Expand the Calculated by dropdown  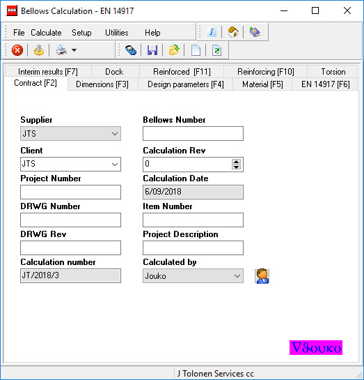point(237,276)
